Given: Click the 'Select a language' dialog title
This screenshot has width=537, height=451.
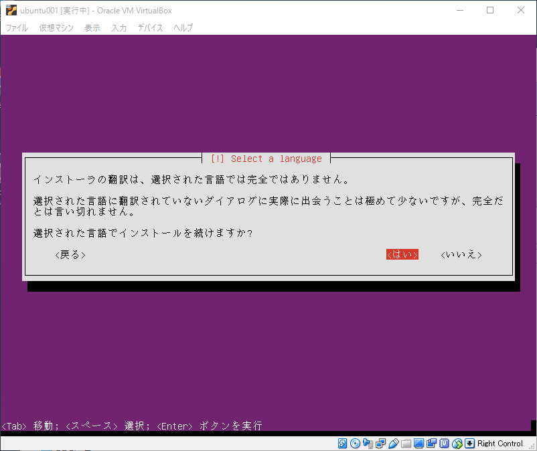Looking at the screenshot, I should click(266, 159).
